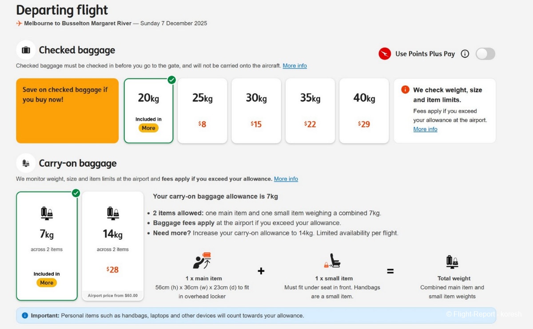Click the total weight scale icon
533x329 pixels.
coord(452,262)
